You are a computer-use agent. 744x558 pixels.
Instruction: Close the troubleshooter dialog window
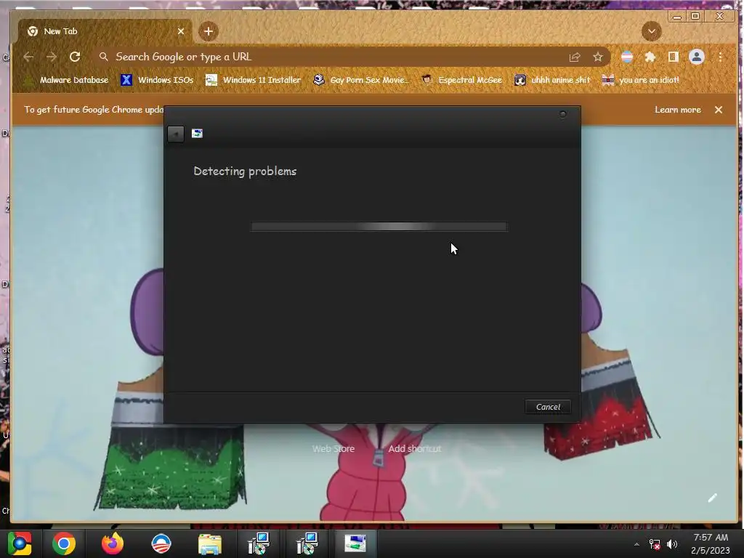tap(563, 114)
